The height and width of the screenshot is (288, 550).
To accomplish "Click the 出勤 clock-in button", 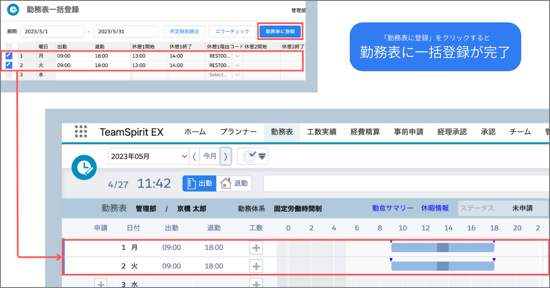I will (199, 184).
